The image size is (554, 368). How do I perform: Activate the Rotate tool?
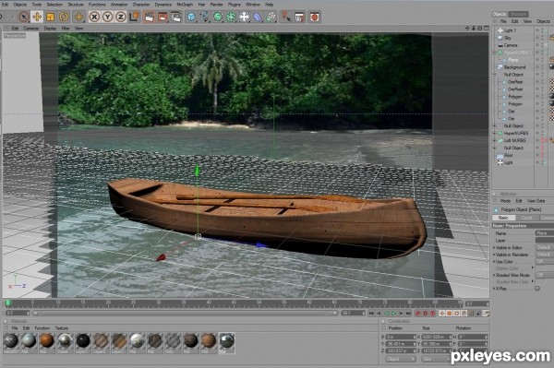click(x=64, y=17)
